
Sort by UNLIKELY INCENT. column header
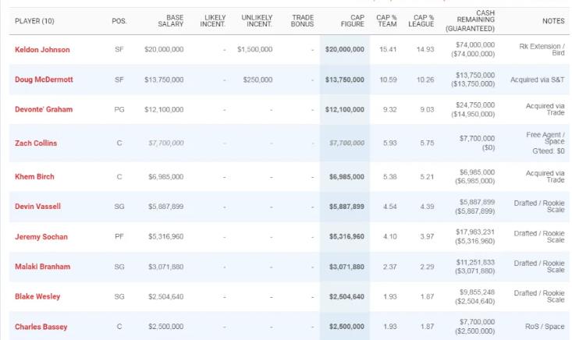257,21
